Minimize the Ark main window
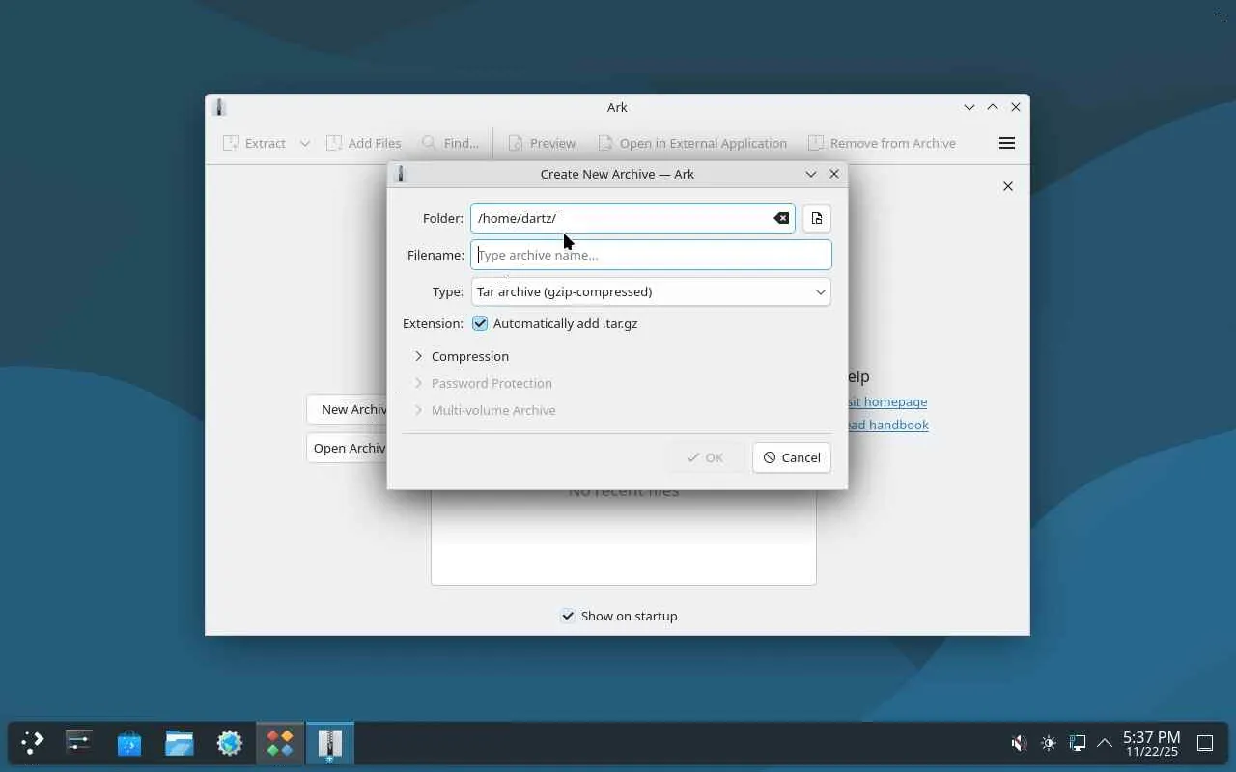 click(969, 107)
